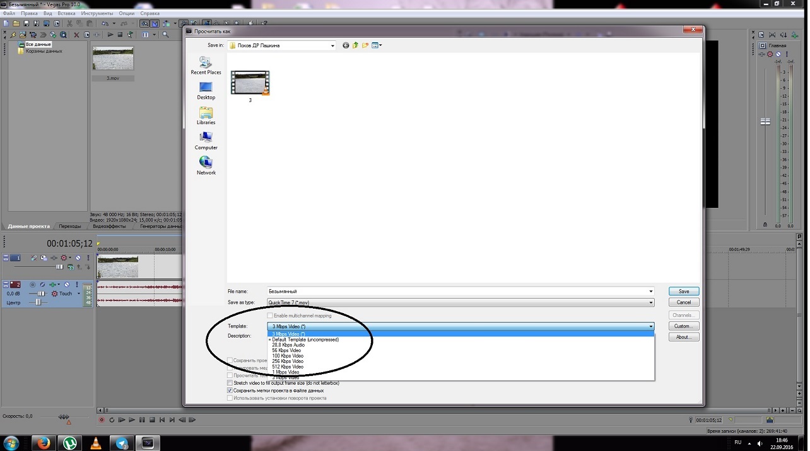Screen dimensions: 810x451
Task: Click the Open folder icon in Vegas toolbar
Action: [16, 24]
